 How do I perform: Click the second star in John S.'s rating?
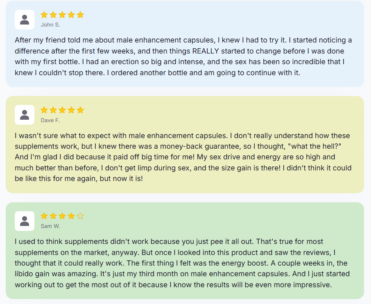[x=53, y=15]
